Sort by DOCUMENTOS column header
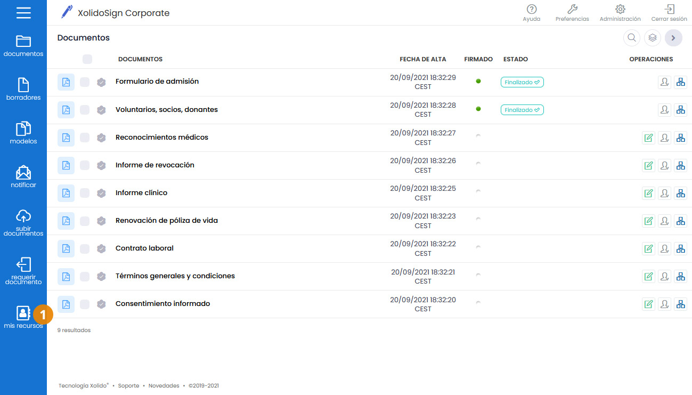 point(140,59)
